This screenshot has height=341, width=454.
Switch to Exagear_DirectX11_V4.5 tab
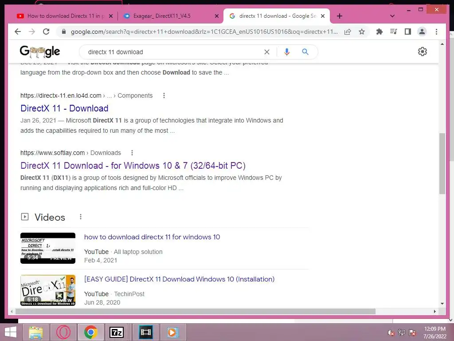[x=161, y=16]
